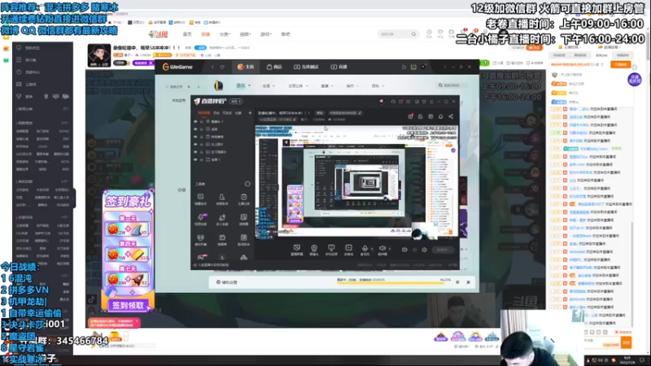The width and height of the screenshot is (651, 366).
Task: Open the settings gear beside the start-stream button
Action: [424, 250]
